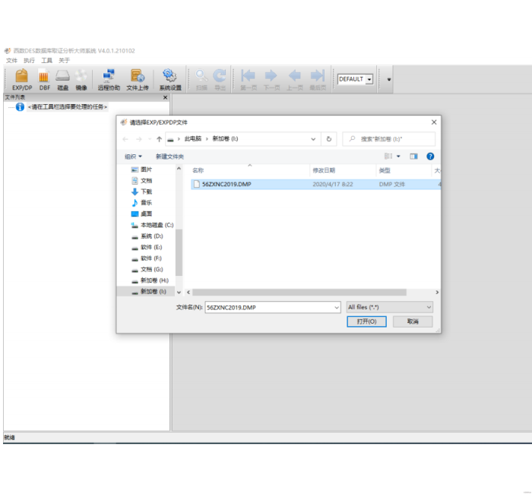Click the file list horizontal scrollbar
Viewport: 532px width, 494px height.
(x=299, y=292)
